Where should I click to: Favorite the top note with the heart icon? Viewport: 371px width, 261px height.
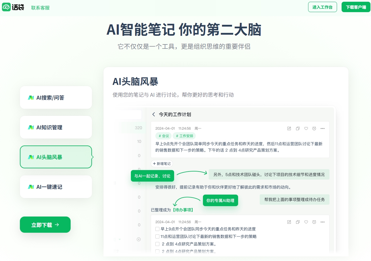click(306, 128)
